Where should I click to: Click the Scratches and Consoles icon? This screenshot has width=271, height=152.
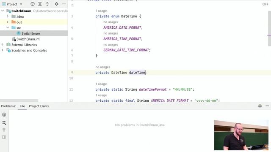point(8,50)
